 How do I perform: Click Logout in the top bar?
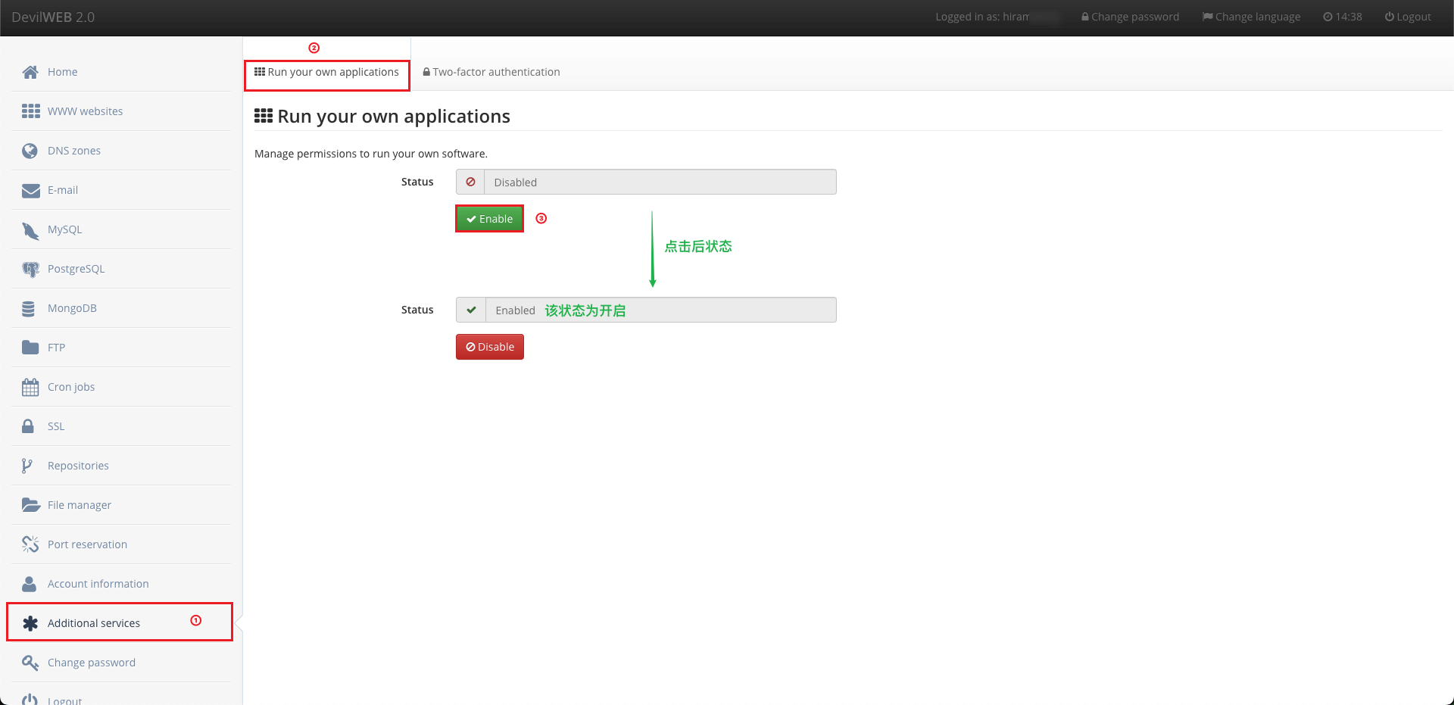point(1408,17)
